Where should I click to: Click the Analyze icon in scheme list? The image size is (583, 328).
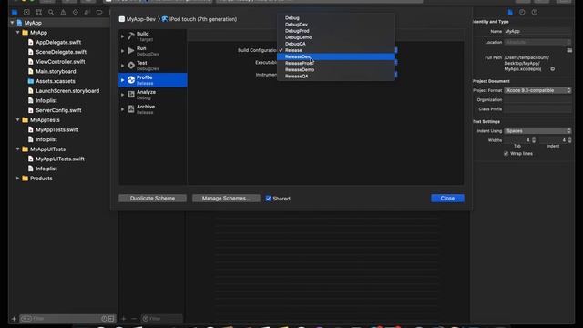click(131, 95)
